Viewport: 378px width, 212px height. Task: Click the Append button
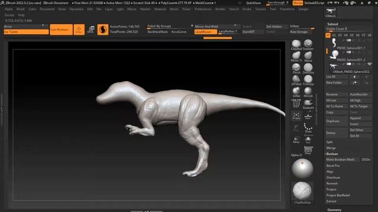click(x=360, y=118)
